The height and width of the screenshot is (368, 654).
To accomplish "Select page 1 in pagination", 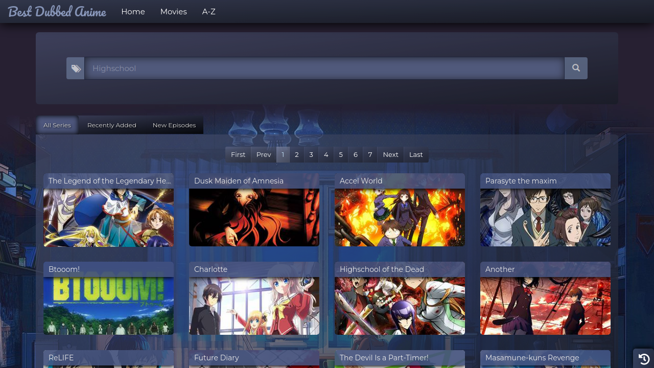I will coord(283,154).
